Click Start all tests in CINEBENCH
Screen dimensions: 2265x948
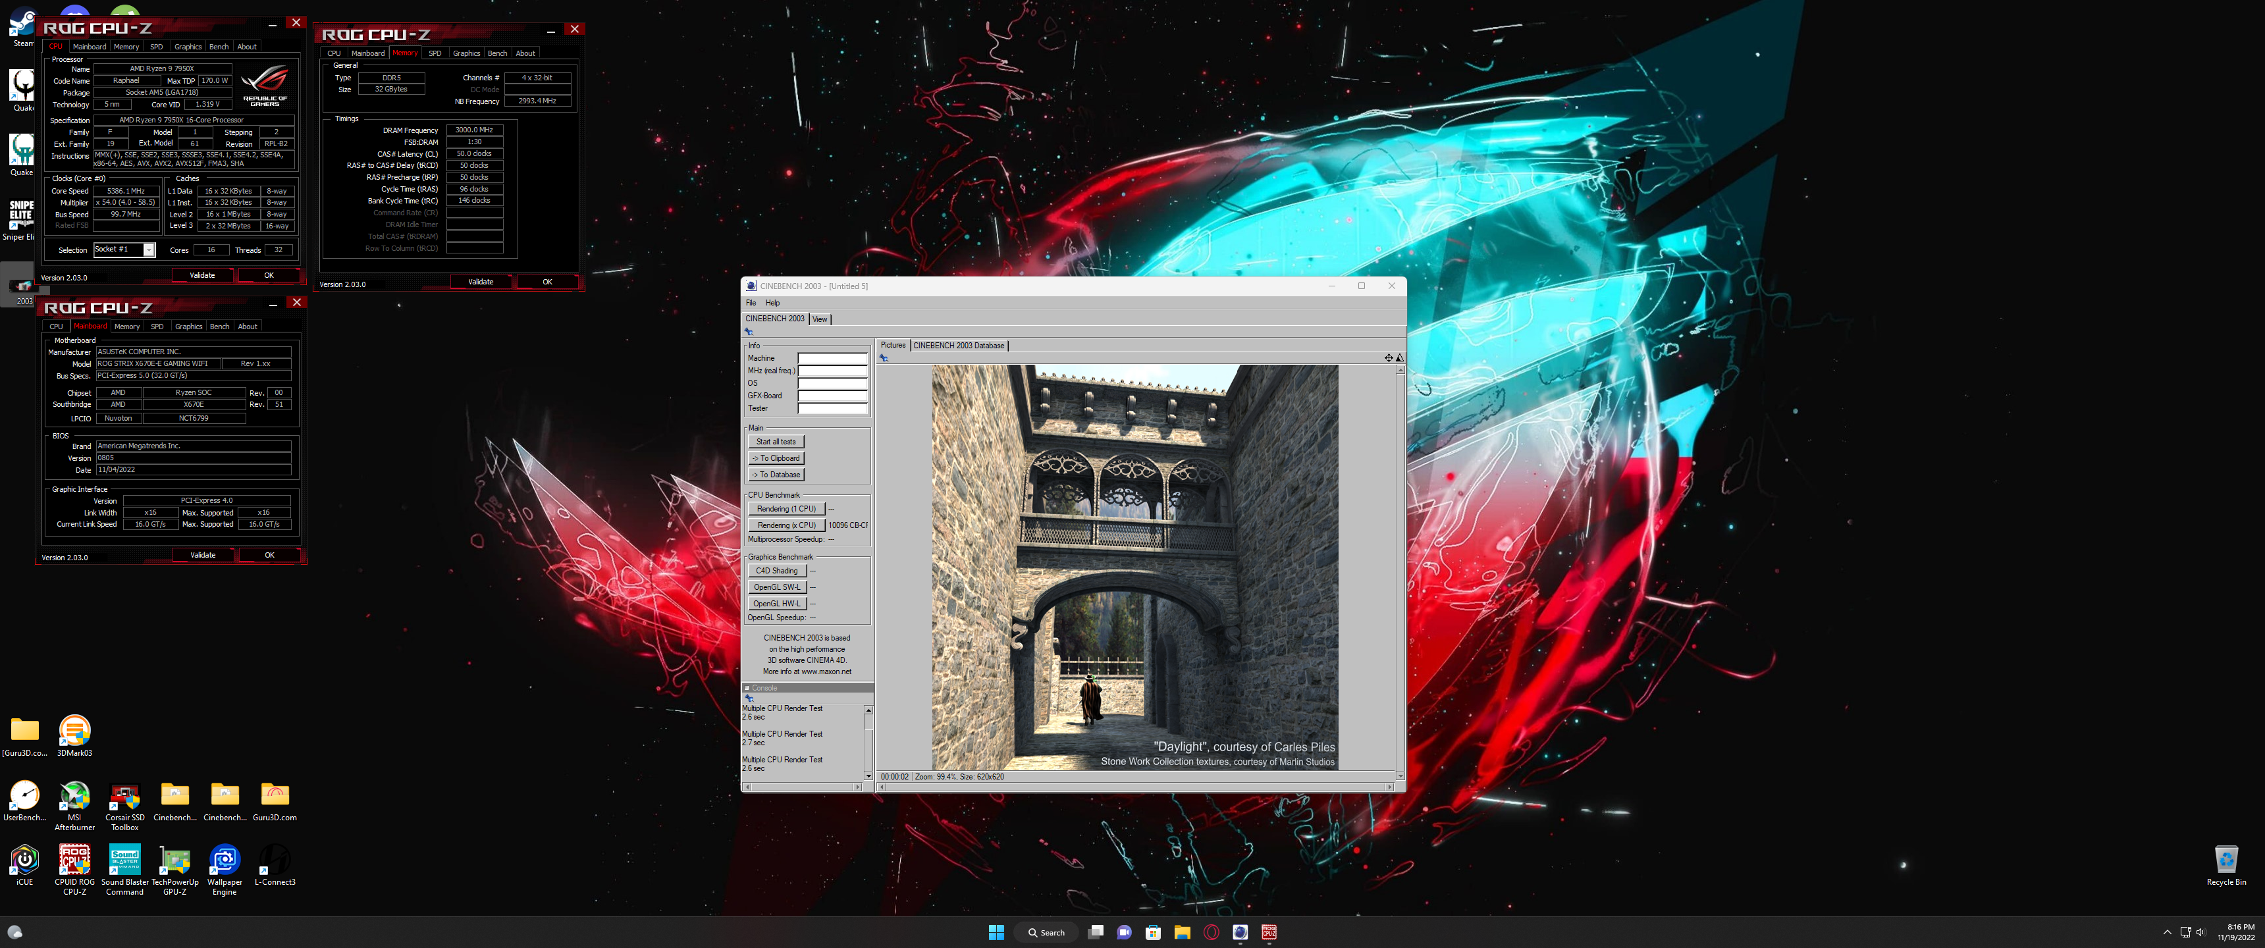coord(776,442)
